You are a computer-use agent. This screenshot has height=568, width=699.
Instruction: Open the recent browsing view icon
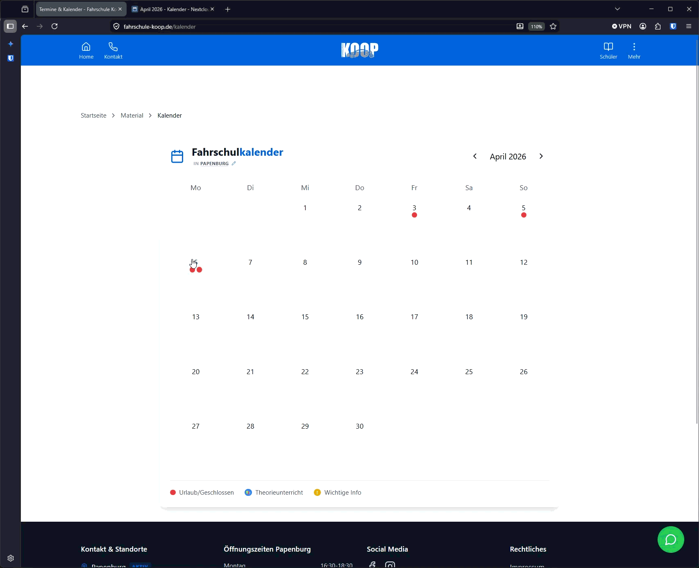tap(25, 9)
